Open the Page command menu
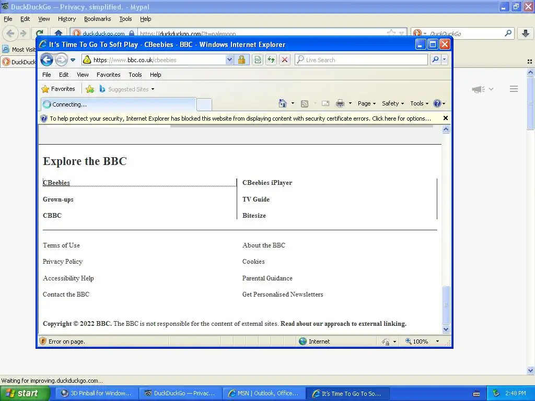The image size is (535, 401). tap(366, 103)
